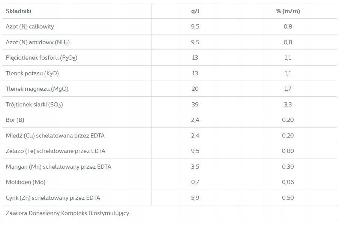Click the 39 g/l value for sulfur trioxide

point(195,105)
